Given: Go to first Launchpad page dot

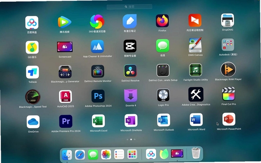Looking at the screenshot, I should click(x=127, y=140).
